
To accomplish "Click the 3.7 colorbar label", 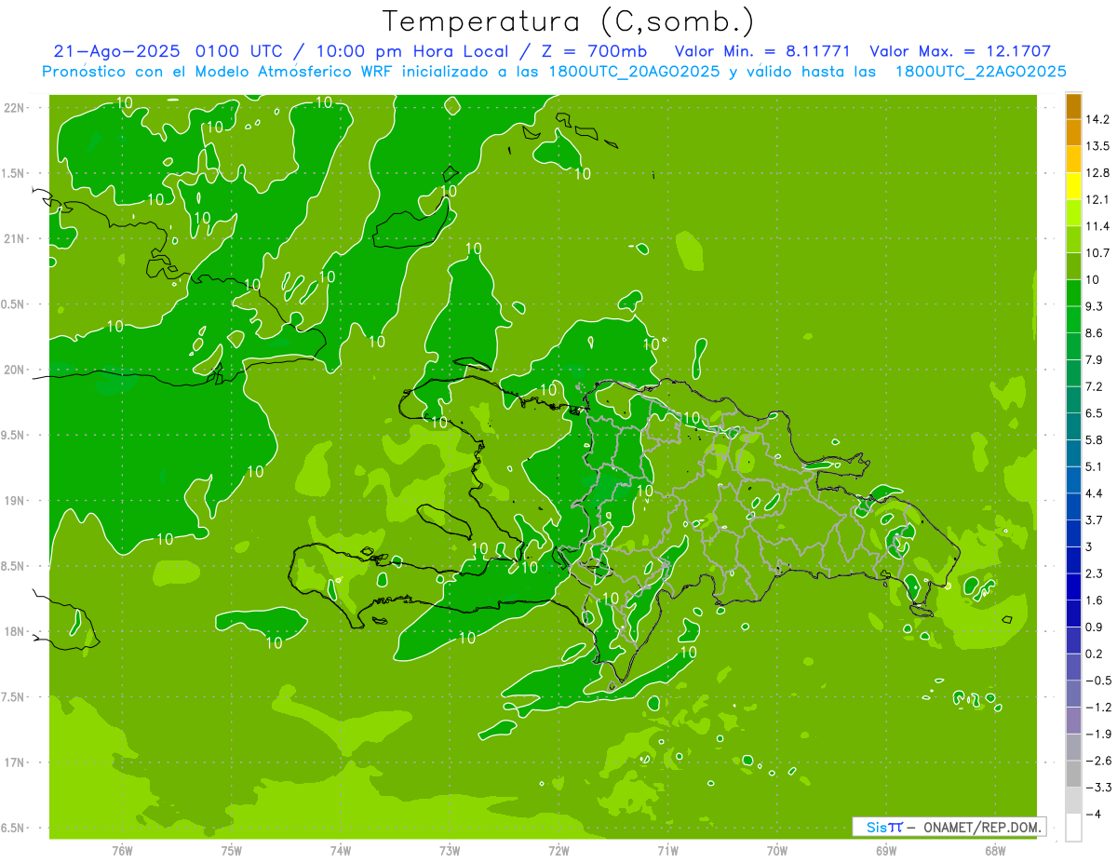I will (1095, 520).
